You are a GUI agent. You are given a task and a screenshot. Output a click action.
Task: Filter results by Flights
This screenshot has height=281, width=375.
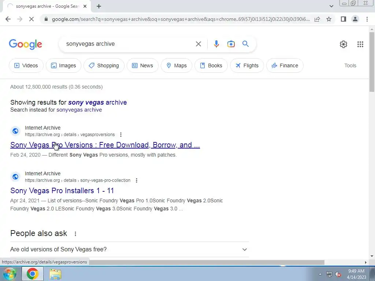247,65
